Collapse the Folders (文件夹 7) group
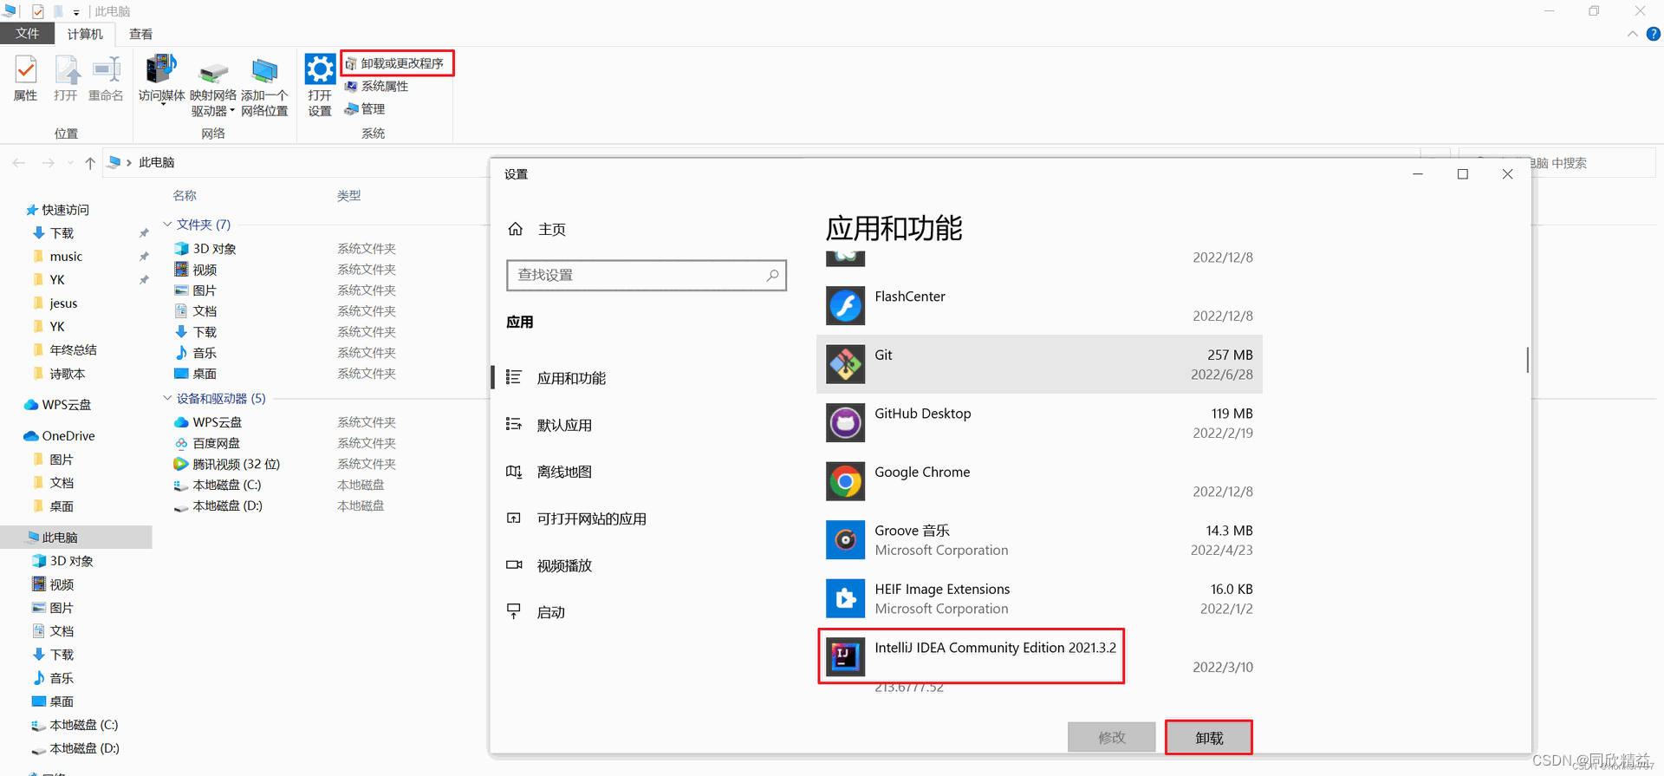1664x776 pixels. (x=167, y=225)
